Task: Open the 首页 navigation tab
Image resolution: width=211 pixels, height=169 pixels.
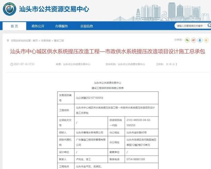Action: point(15,26)
